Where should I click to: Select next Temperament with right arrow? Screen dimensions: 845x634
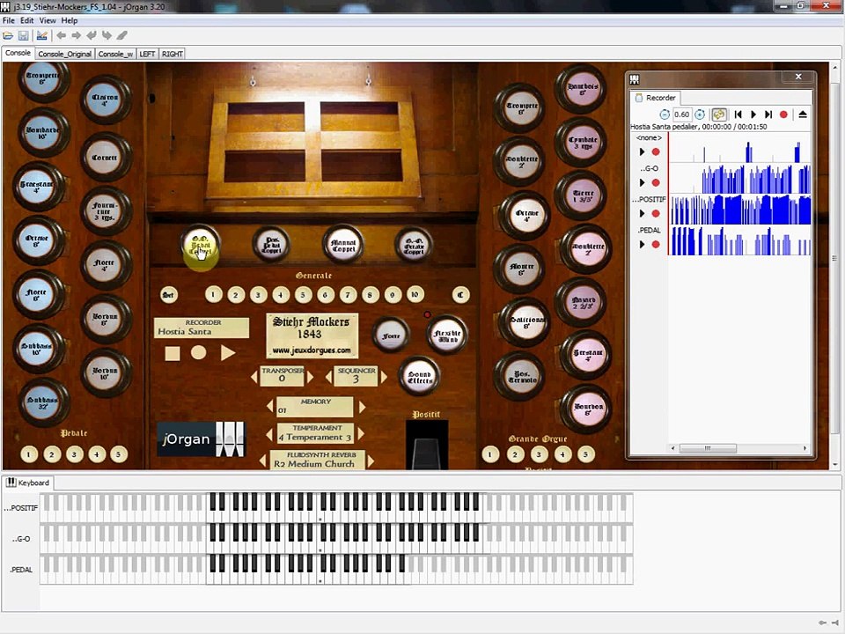pyautogui.click(x=361, y=433)
